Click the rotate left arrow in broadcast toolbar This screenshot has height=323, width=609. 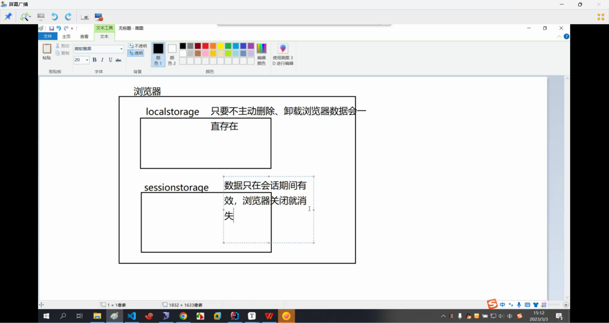55,17
